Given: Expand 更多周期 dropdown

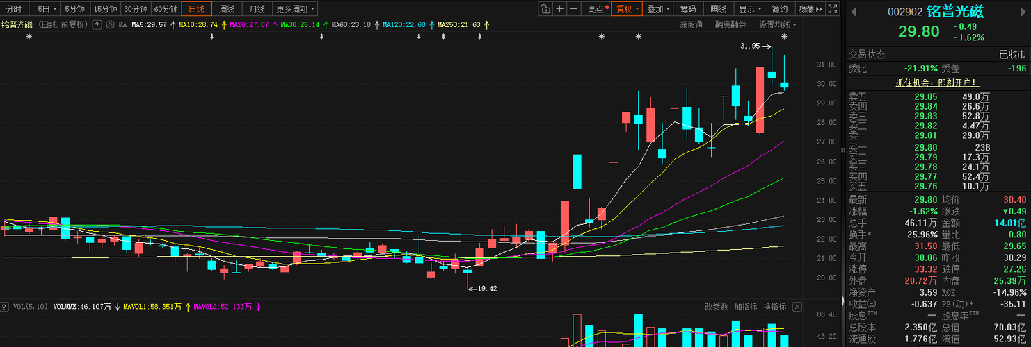Looking at the screenshot, I should click(x=295, y=9).
